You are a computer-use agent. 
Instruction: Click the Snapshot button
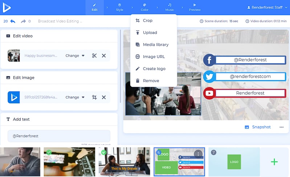pyautogui.click(x=258, y=127)
